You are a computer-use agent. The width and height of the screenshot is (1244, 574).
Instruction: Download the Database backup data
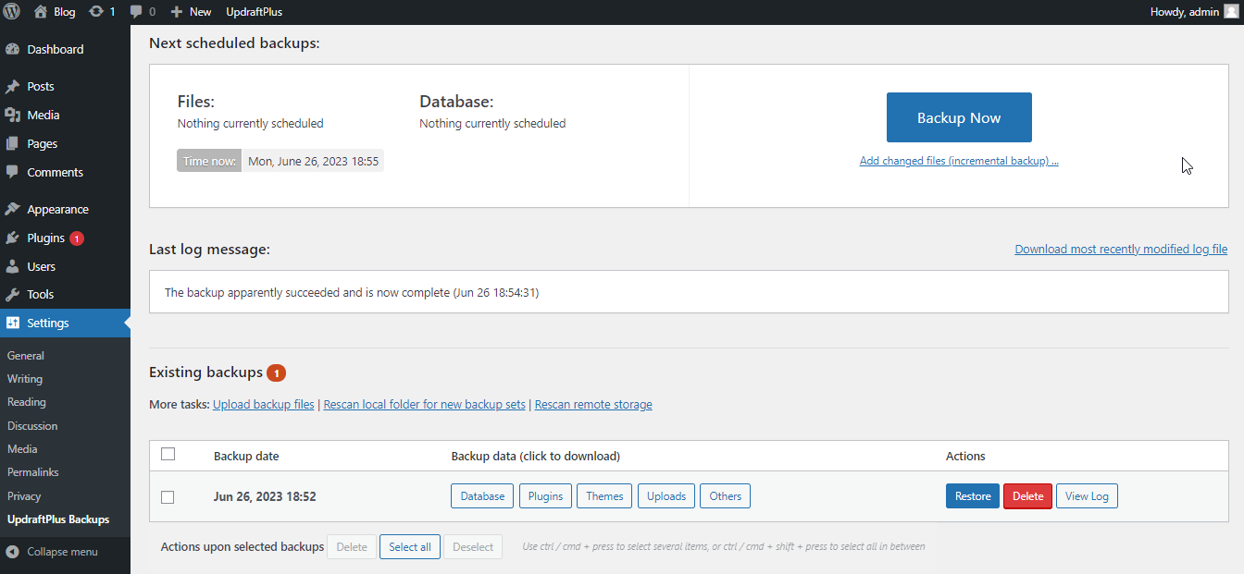[482, 496]
